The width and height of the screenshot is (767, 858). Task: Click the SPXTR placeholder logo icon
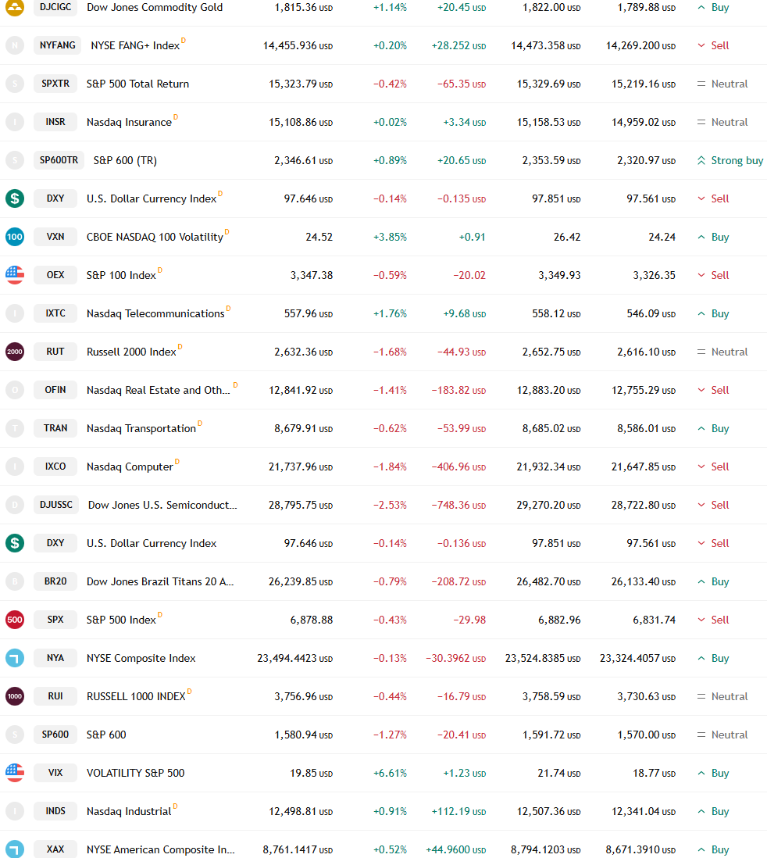pos(15,84)
